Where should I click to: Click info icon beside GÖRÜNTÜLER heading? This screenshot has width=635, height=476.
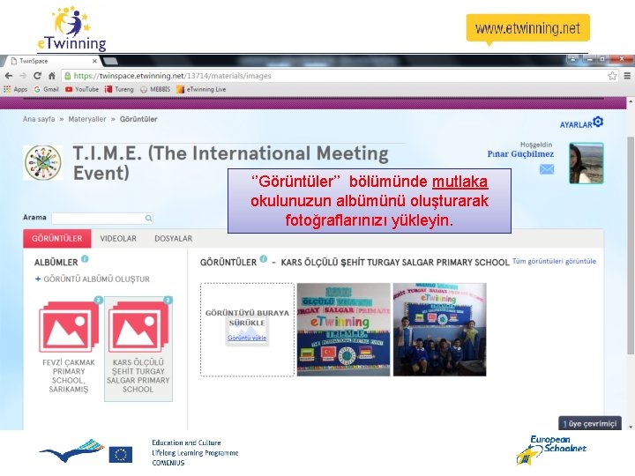263,259
